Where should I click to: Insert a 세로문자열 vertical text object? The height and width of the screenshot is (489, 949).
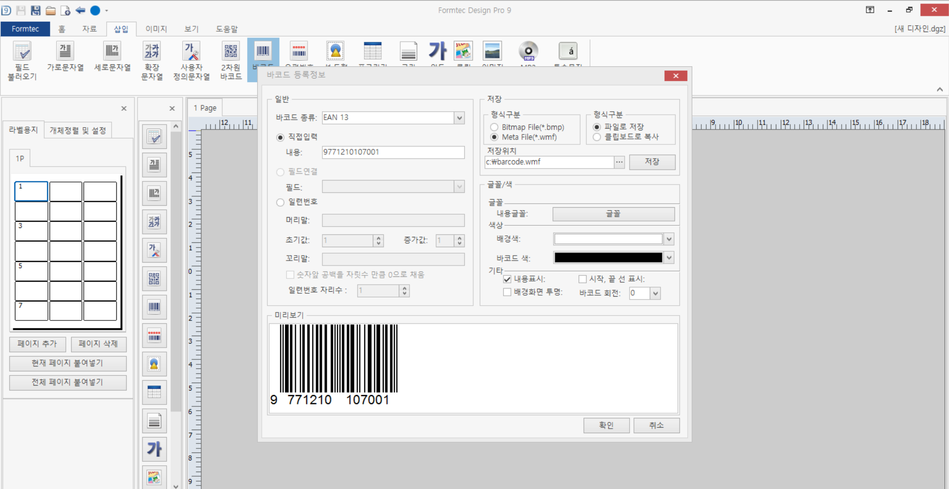tap(112, 57)
